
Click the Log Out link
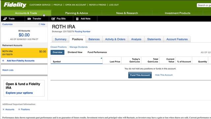click(x=114, y=5)
